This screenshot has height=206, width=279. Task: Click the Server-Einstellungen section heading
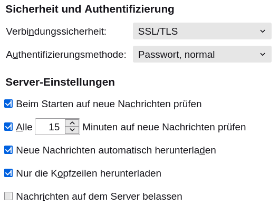coord(60,82)
